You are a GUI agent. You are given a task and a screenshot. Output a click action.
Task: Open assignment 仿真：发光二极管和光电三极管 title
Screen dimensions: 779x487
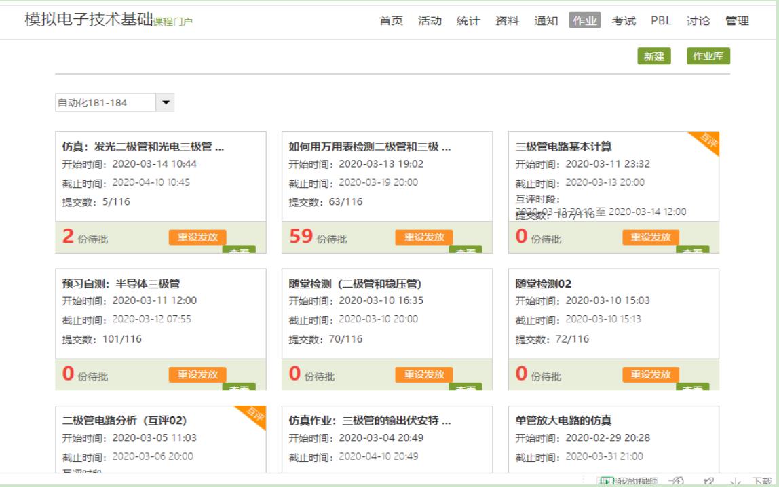[x=142, y=147]
